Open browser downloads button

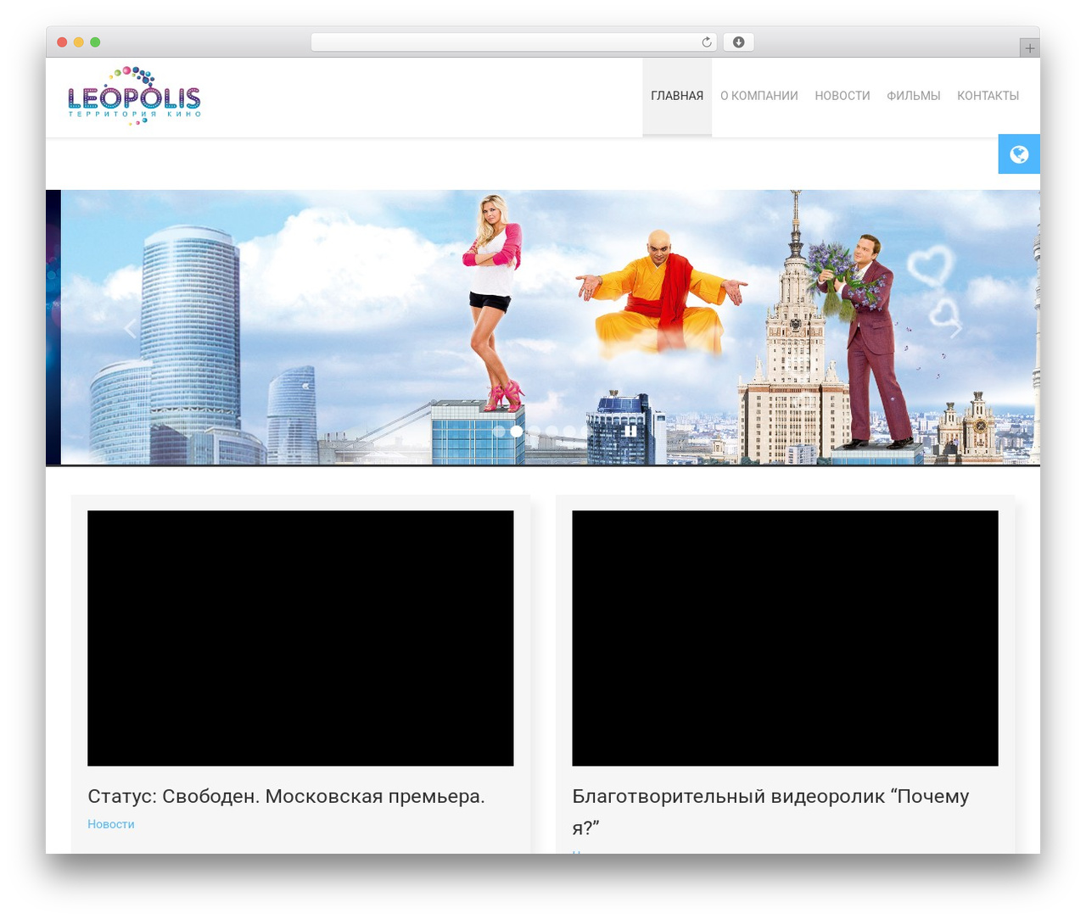click(739, 42)
